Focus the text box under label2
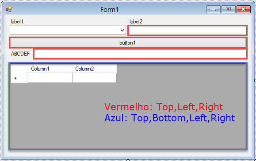Screen dimensions: 256x161 [187, 30]
